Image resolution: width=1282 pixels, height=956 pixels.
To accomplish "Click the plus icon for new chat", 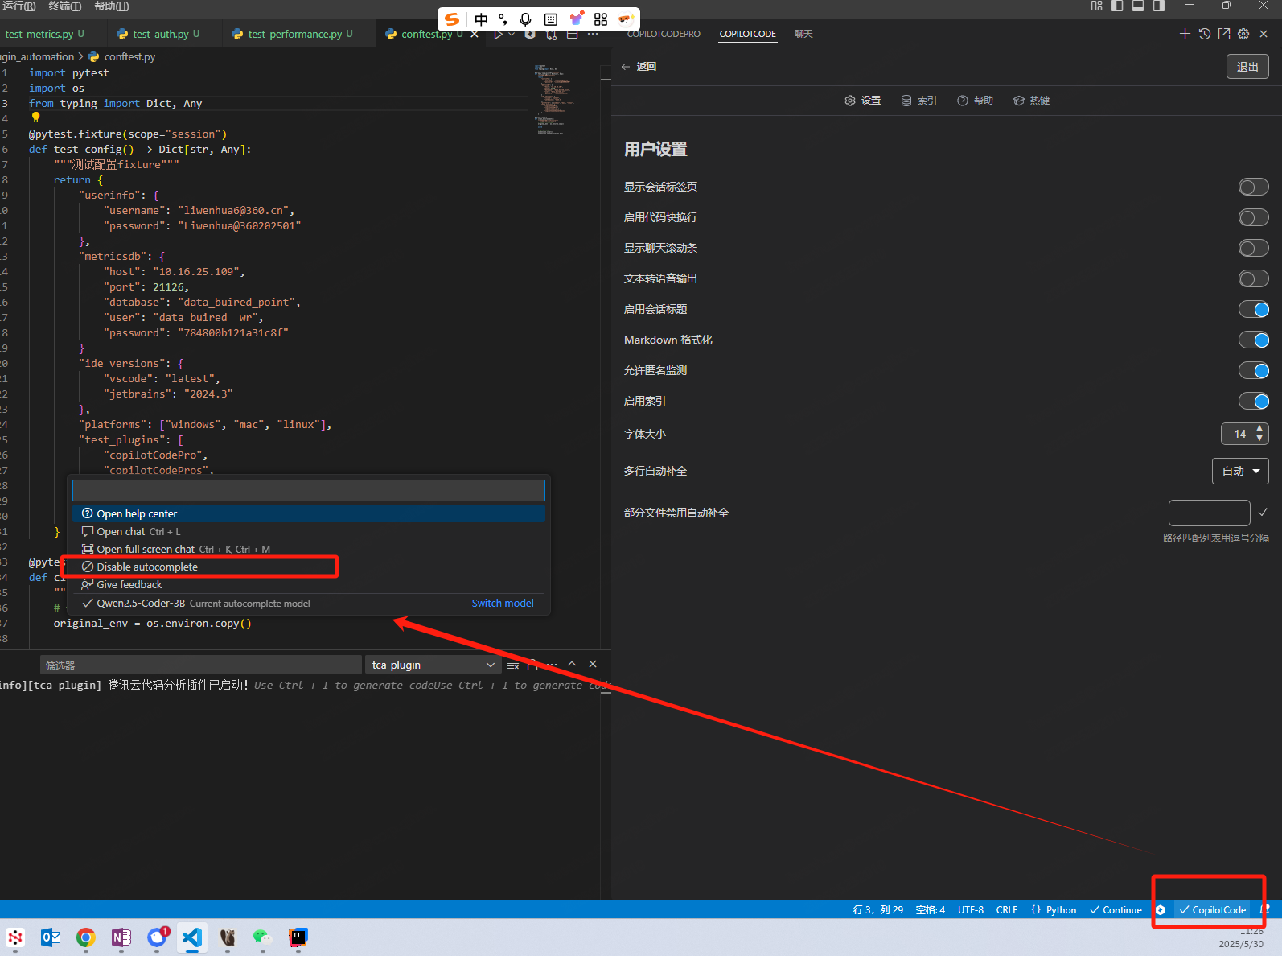I will [x=1185, y=34].
